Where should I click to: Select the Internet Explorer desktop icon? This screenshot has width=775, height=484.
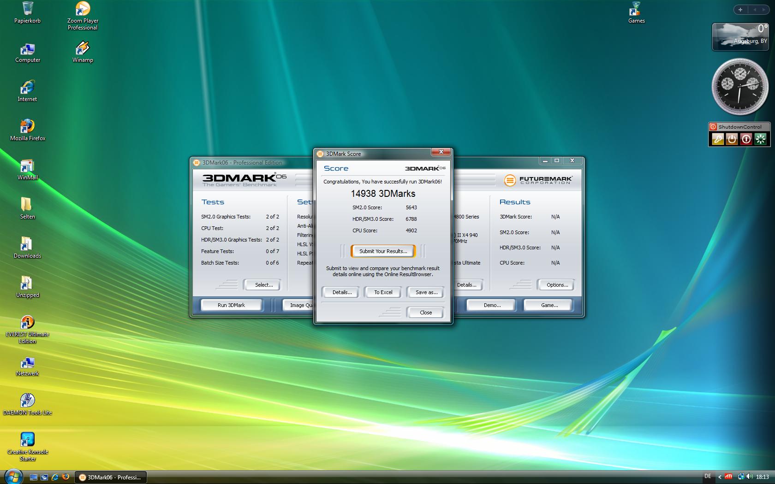pyautogui.click(x=27, y=91)
